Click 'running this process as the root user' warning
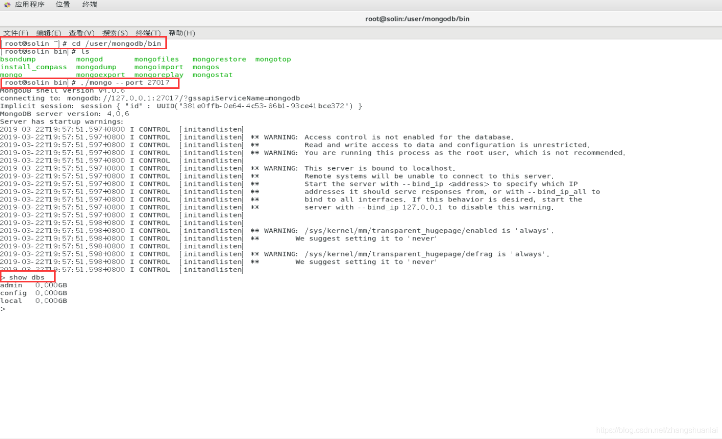722x439 pixels. click(x=465, y=153)
